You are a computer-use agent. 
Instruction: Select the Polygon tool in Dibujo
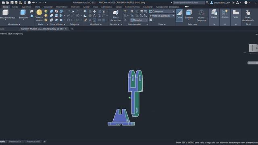pos(69,20)
